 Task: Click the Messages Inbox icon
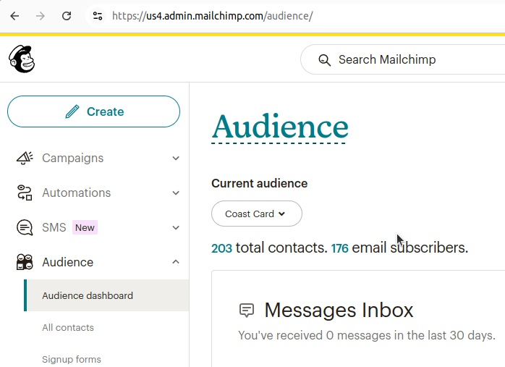[247, 311]
